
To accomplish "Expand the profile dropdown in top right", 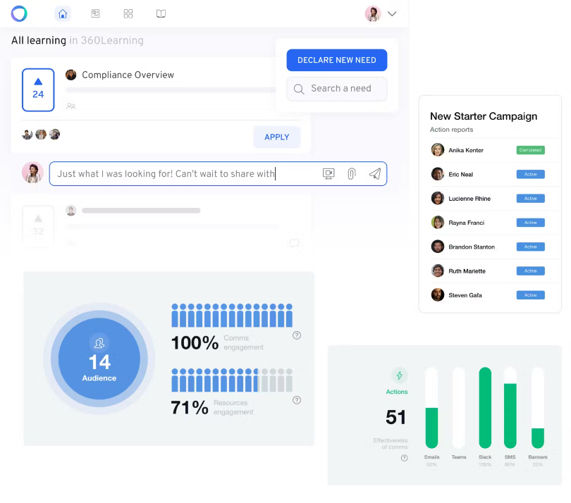I will click(392, 13).
